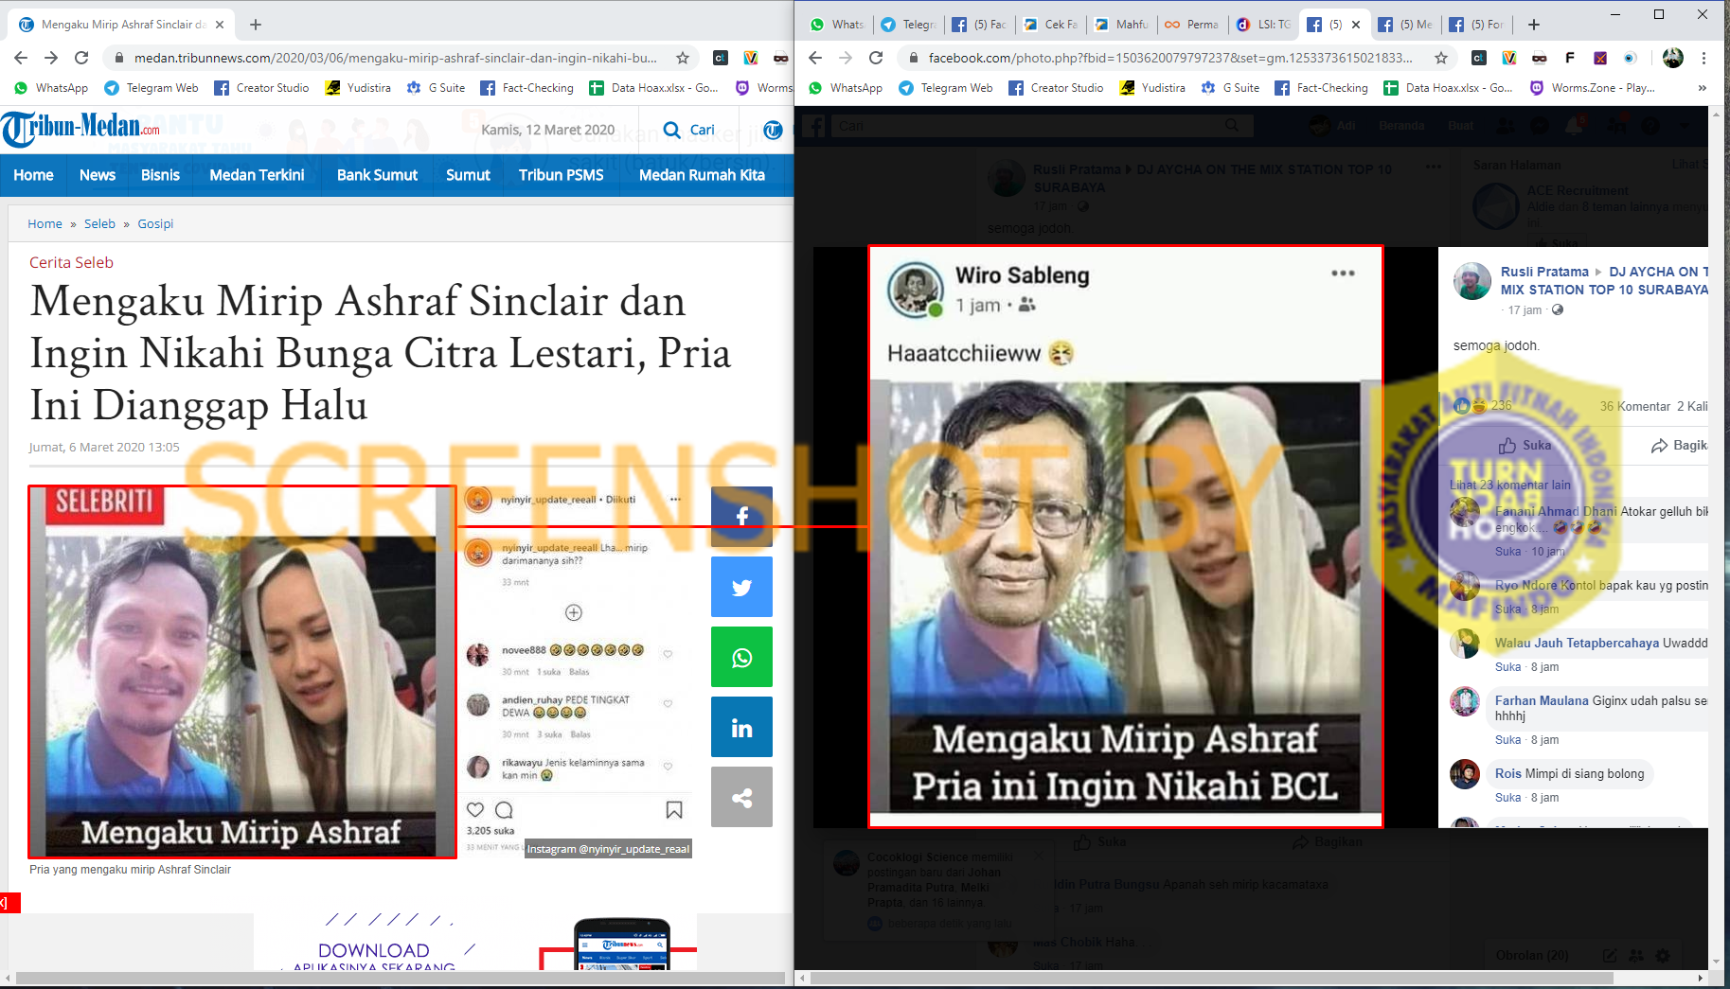Like Rois's comment with Suka
1730x989 pixels.
point(1507,798)
